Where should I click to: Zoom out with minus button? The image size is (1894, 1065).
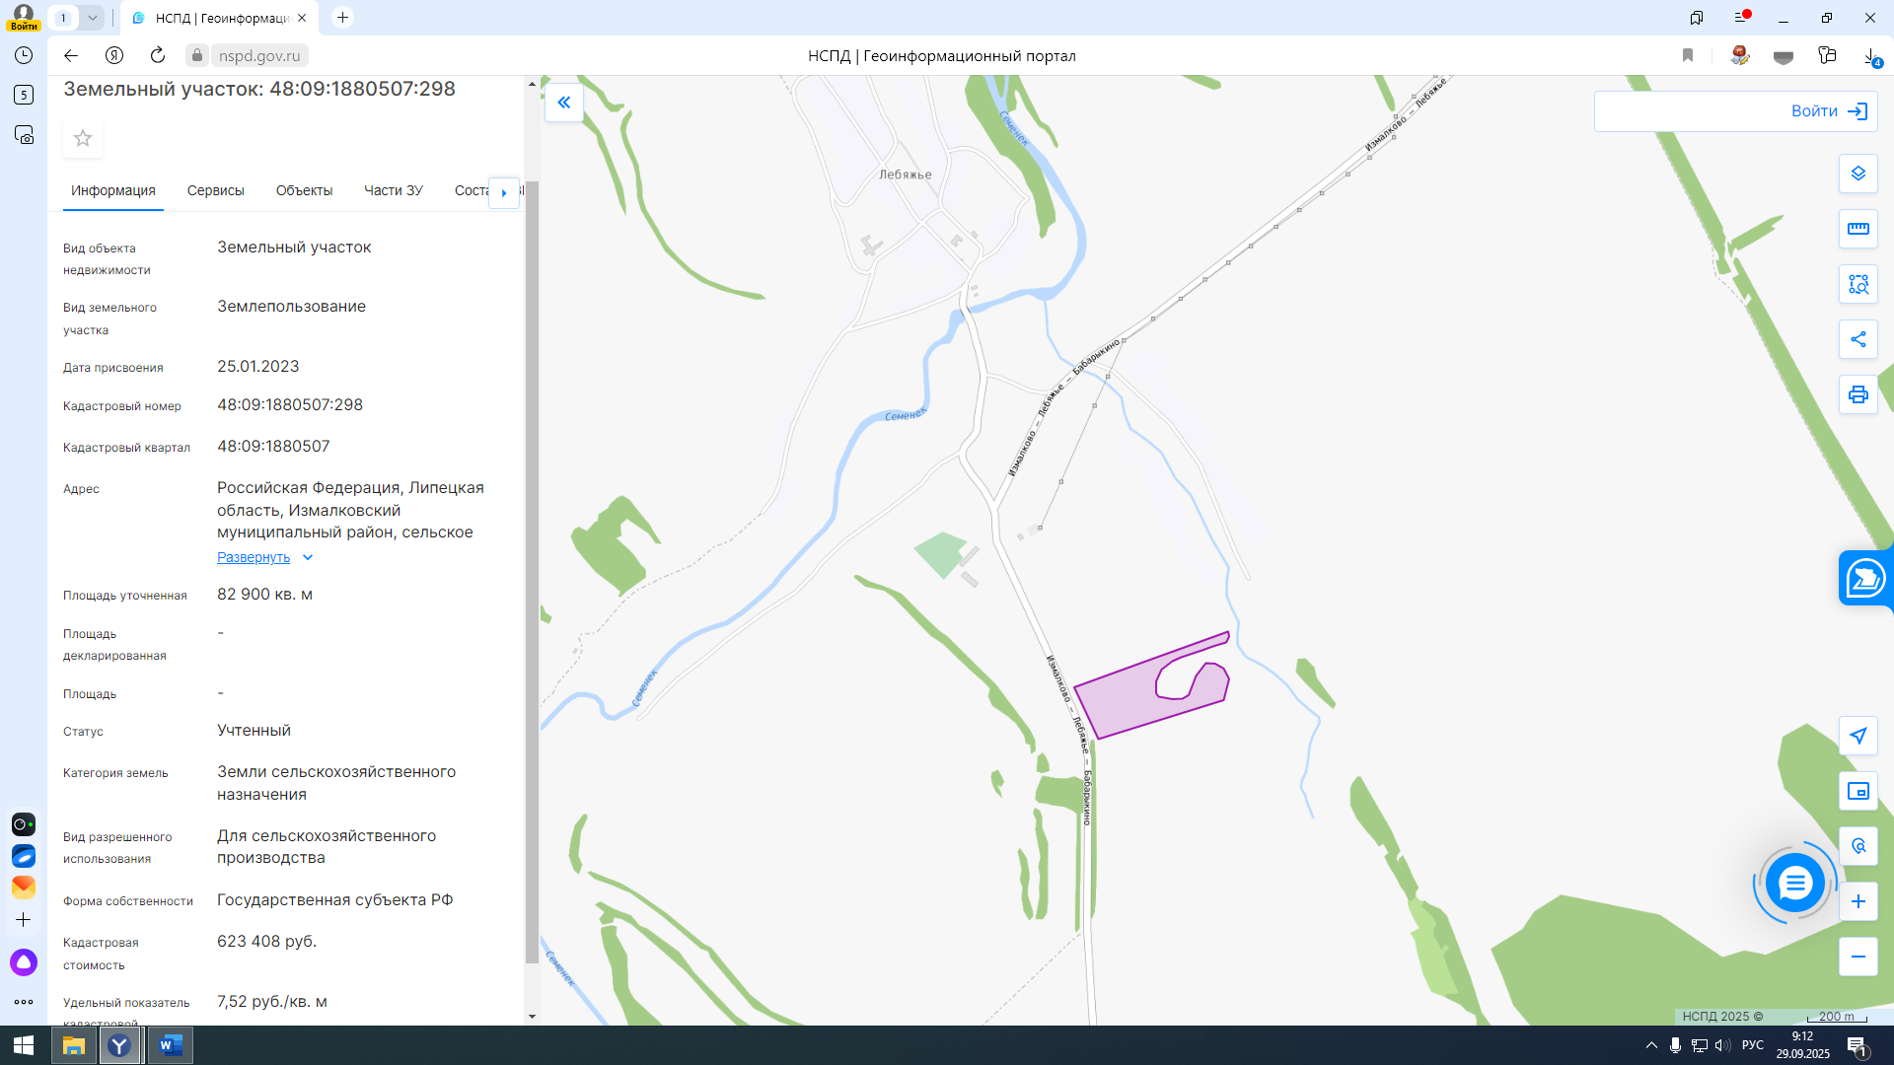(x=1858, y=957)
